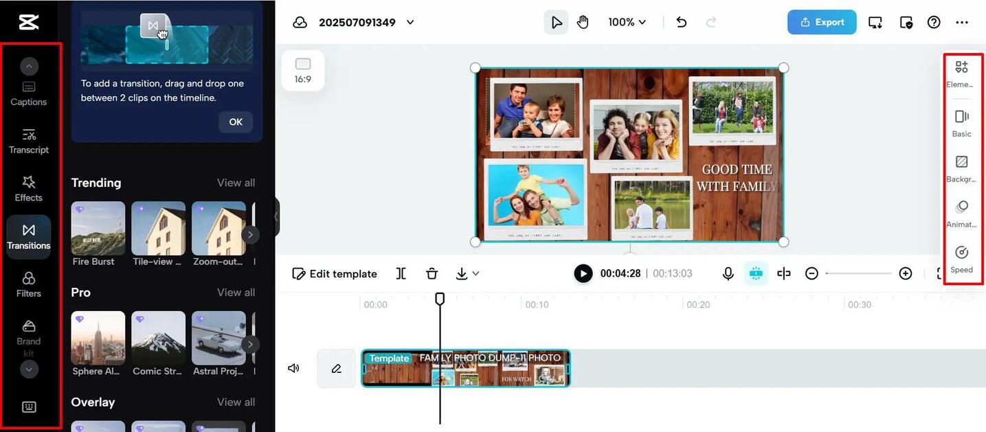Collapse the Transitions sidebar panel
The image size is (986, 432).
pos(276,216)
